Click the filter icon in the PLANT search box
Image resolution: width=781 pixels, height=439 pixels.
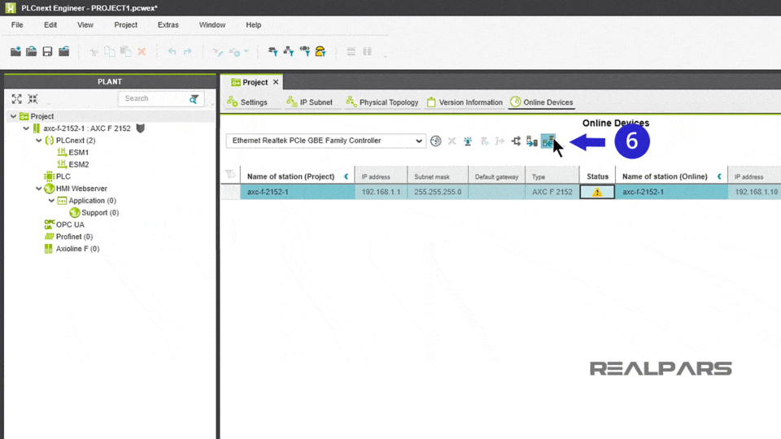pyautogui.click(x=194, y=99)
